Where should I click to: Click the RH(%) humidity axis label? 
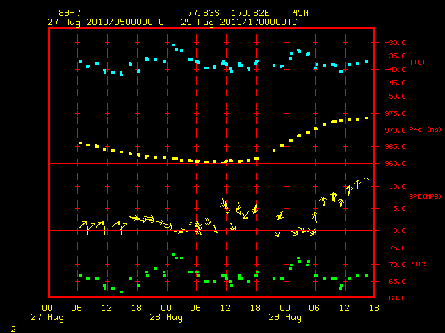coord(419,264)
